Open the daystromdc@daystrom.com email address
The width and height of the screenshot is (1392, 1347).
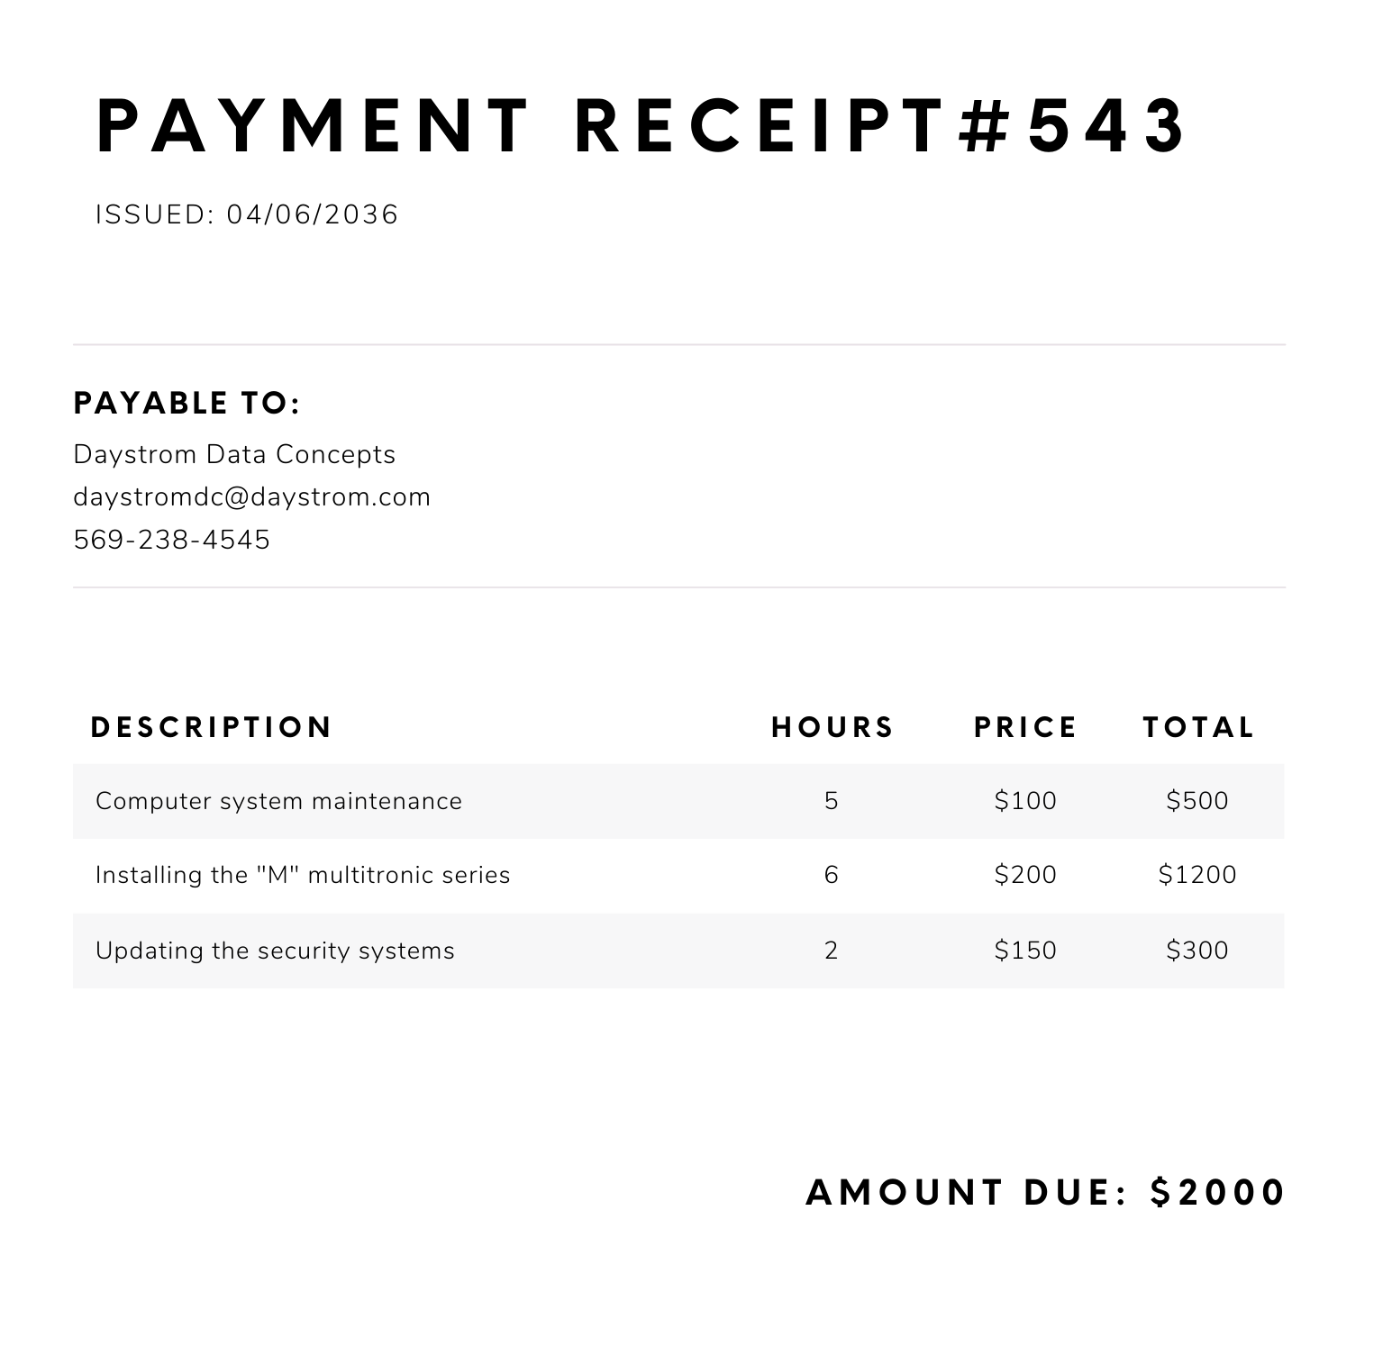pyautogui.click(x=251, y=496)
